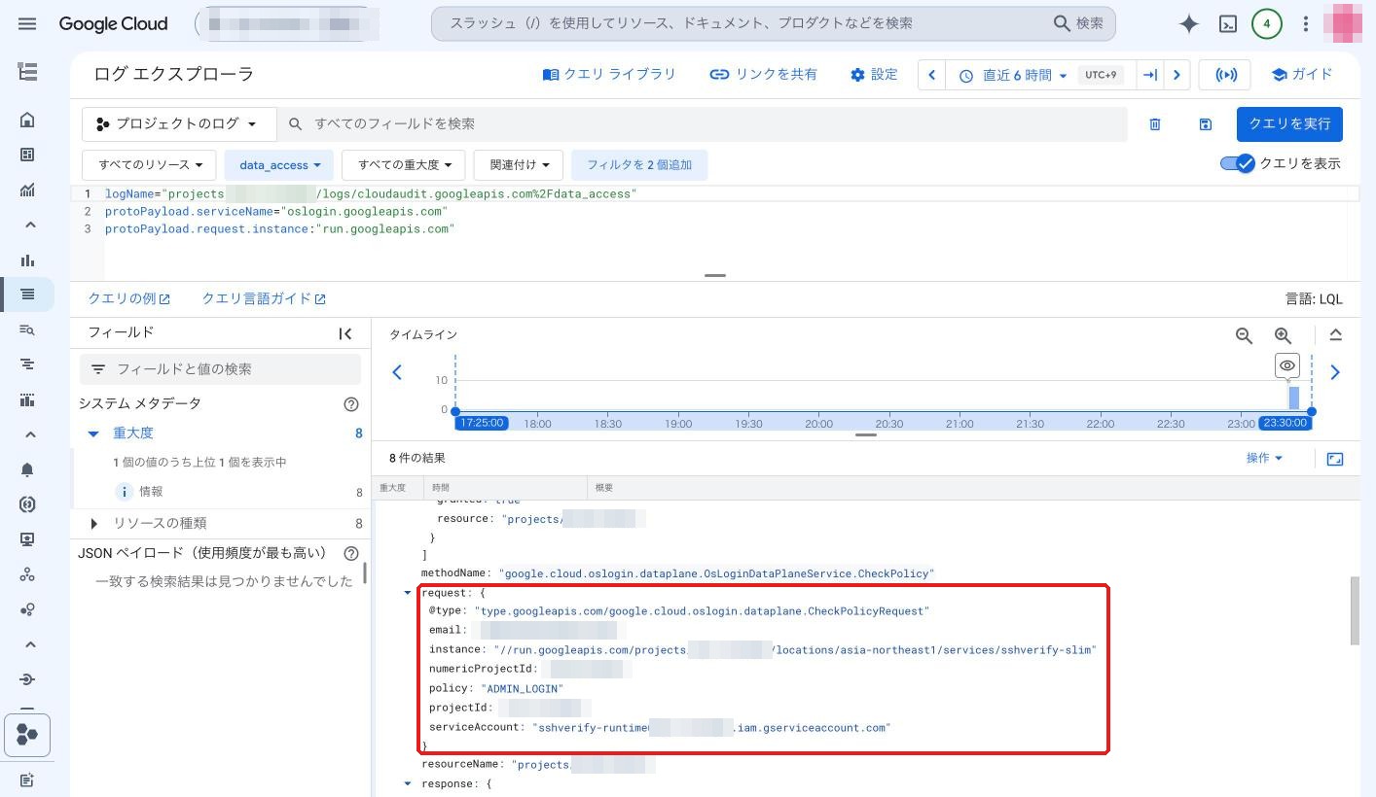
Task: Open the Project logs scope dropdown
Action: pyautogui.click(x=179, y=124)
